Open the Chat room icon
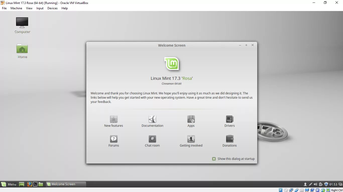 coord(152,139)
